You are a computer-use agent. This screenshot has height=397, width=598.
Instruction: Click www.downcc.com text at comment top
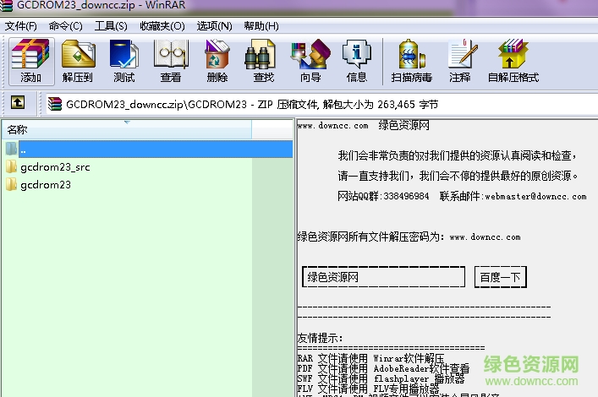333,126
